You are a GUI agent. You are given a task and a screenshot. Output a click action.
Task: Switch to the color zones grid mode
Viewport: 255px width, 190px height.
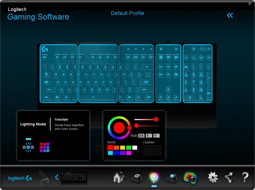[x=44, y=147]
